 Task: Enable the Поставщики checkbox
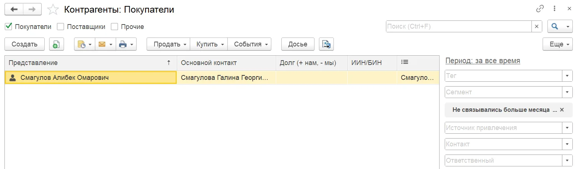[x=60, y=26]
